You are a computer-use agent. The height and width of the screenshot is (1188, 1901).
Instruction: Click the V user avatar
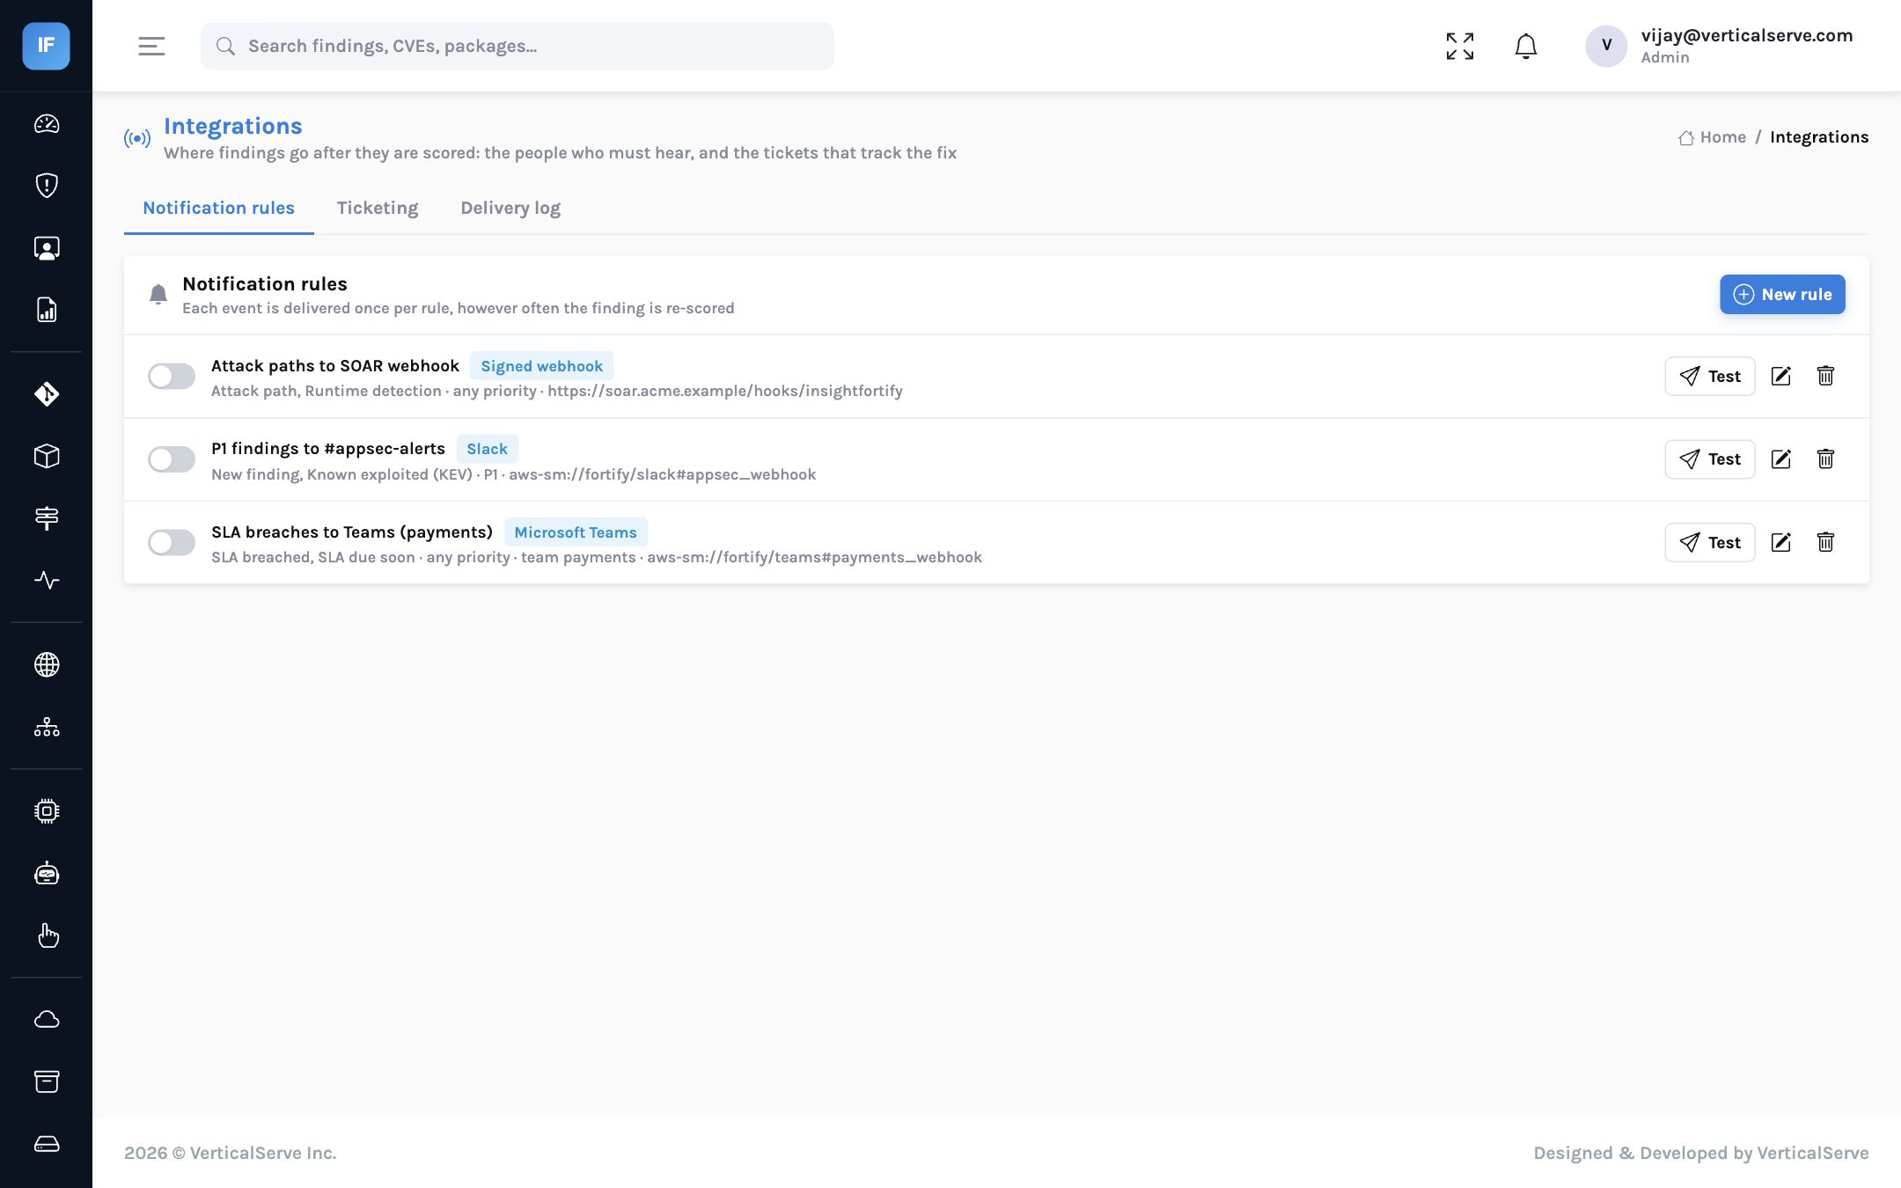[x=1606, y=46]
